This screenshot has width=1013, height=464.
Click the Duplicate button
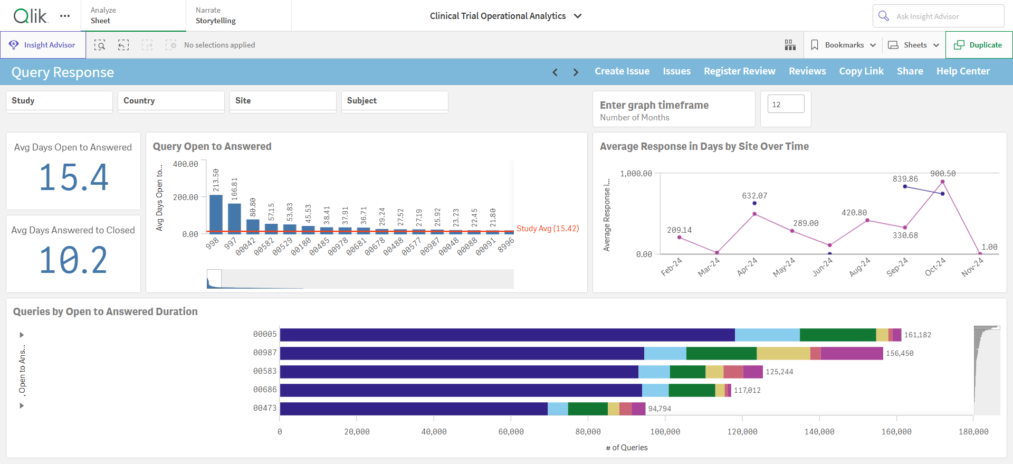[979, 45]
